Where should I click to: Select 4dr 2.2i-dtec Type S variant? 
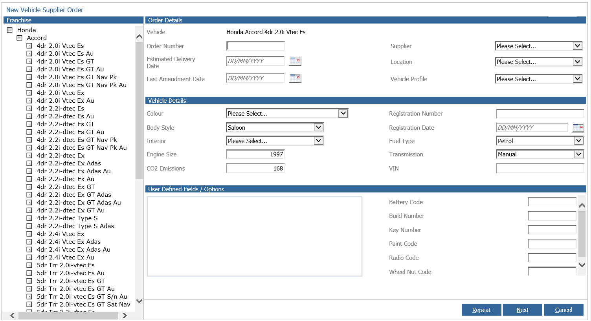pos(67,218)
